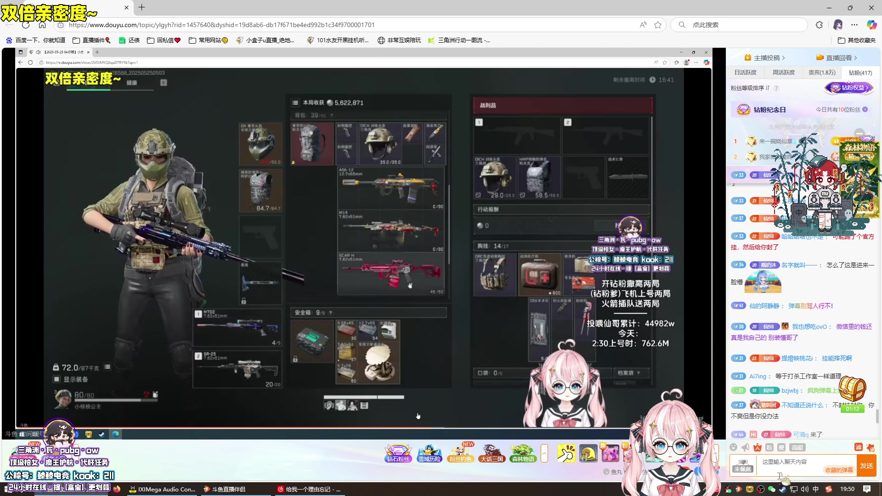Open the system tray volume icon
Image resolution: width=882 pixels, height=496 pixels.
click(805, 489)
